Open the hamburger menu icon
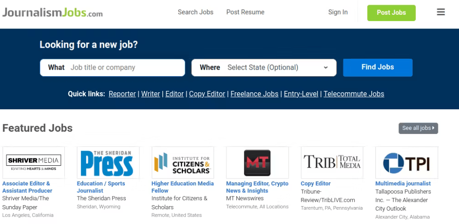This screenshot has height=224, width=459. [441, 12]
